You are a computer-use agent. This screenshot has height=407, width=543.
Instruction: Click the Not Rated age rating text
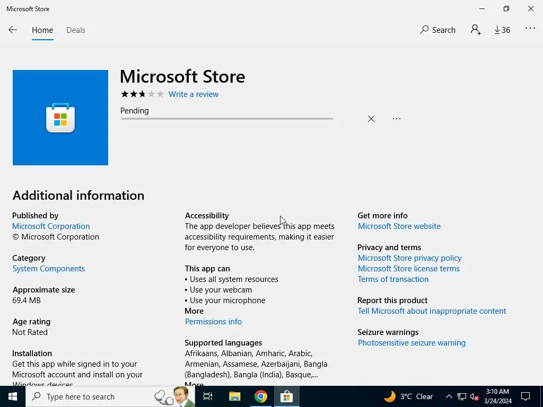[30, 332]
